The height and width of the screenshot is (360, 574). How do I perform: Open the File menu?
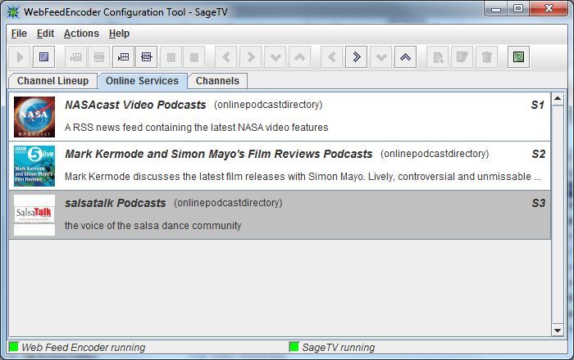pos(19,34)
